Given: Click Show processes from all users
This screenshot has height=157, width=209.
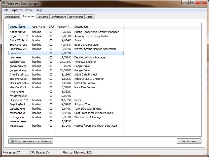Looking at the screenshot, I should coord(31,141).
